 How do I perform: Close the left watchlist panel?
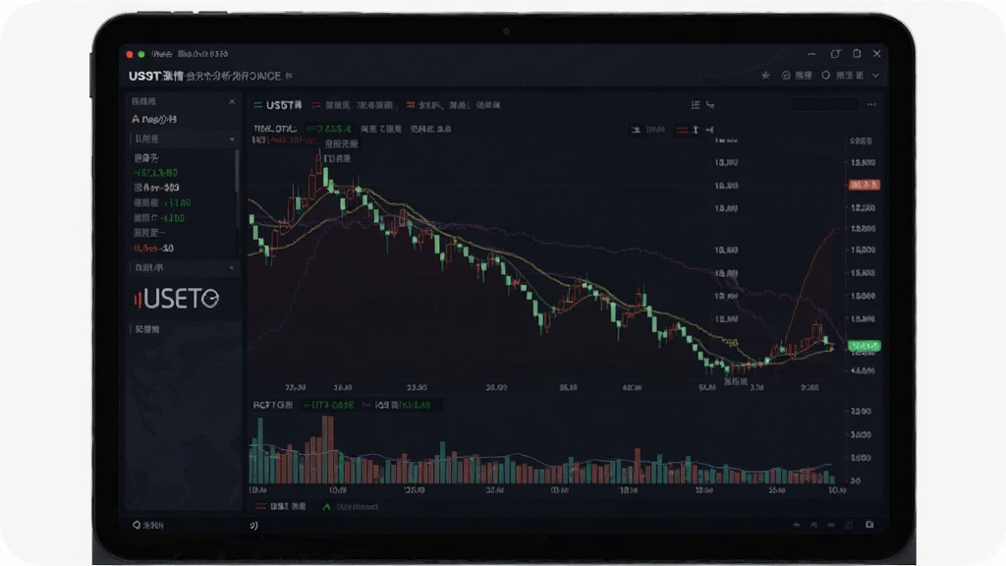coord(232,101)
